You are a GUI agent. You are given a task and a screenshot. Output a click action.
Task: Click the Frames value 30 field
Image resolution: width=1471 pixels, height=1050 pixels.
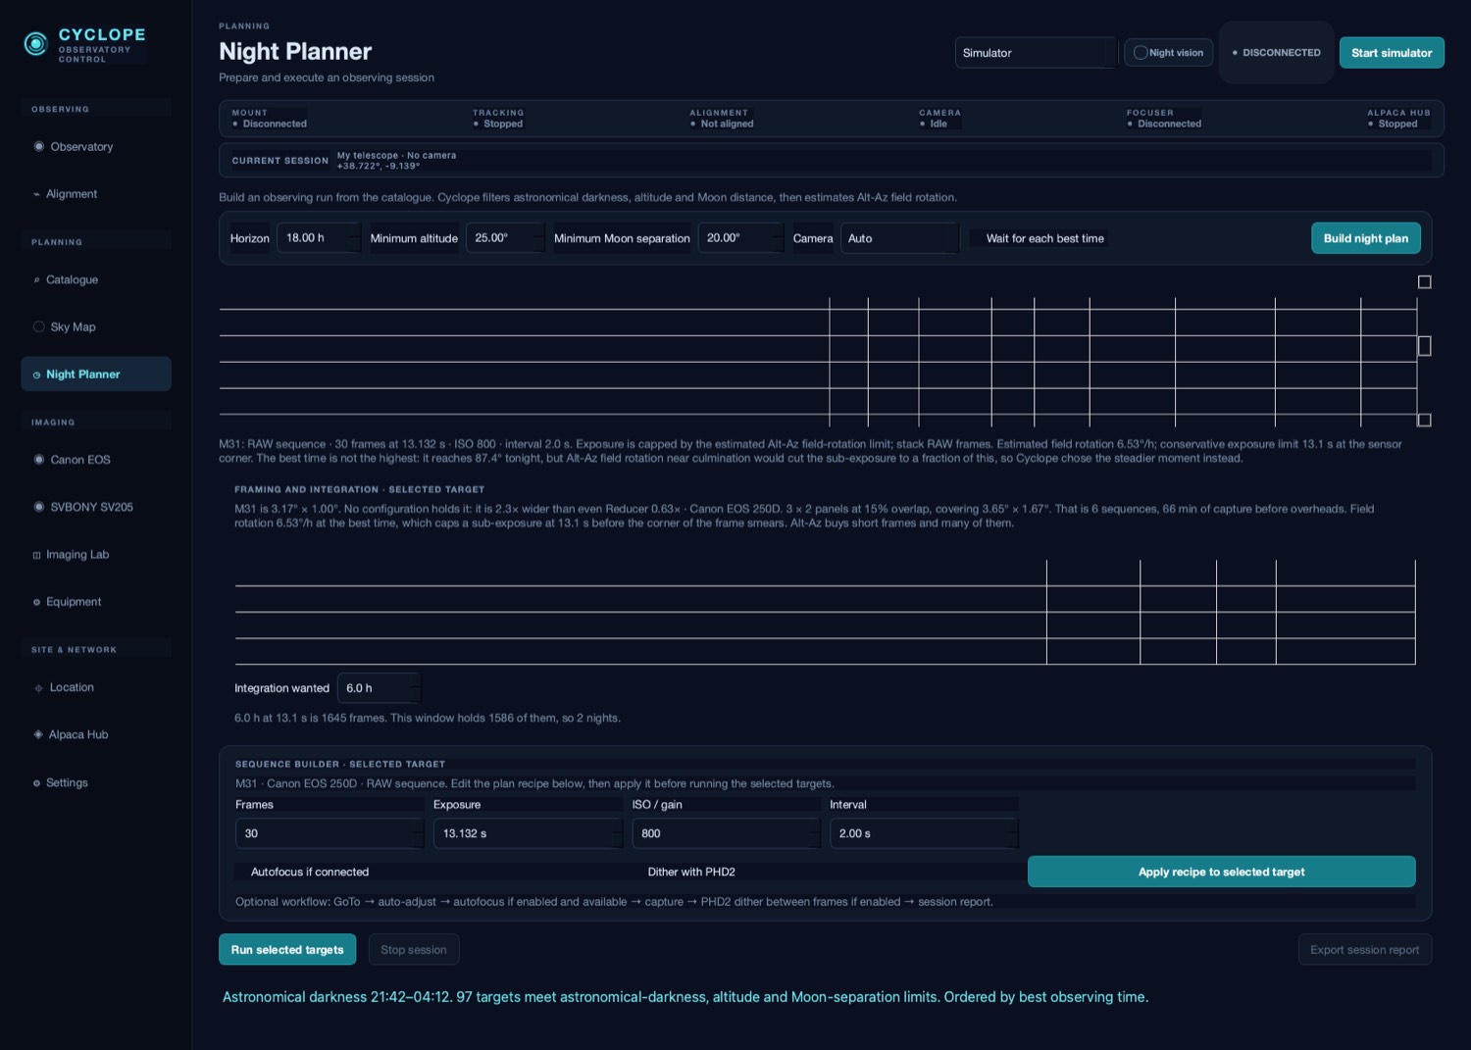(330, 833)
